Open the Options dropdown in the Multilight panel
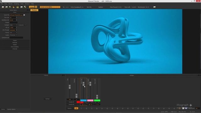Screen dimensions: 201x113 coord(70,108)
